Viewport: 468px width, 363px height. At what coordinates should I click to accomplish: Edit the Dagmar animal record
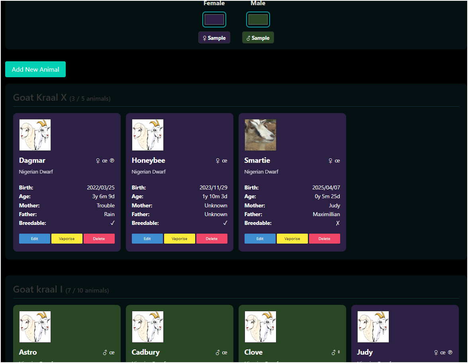pos(35,239)
